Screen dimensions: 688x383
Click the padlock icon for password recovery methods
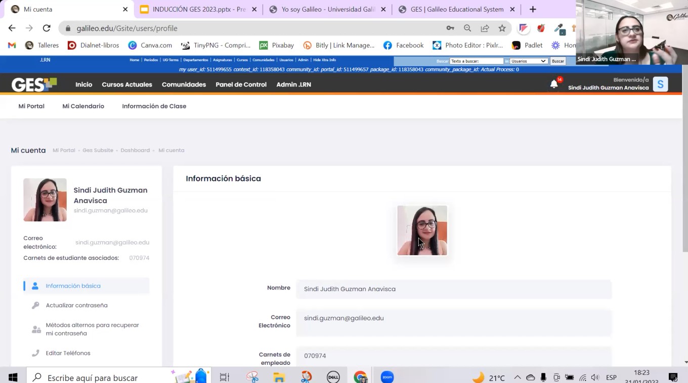pos(35,329)
